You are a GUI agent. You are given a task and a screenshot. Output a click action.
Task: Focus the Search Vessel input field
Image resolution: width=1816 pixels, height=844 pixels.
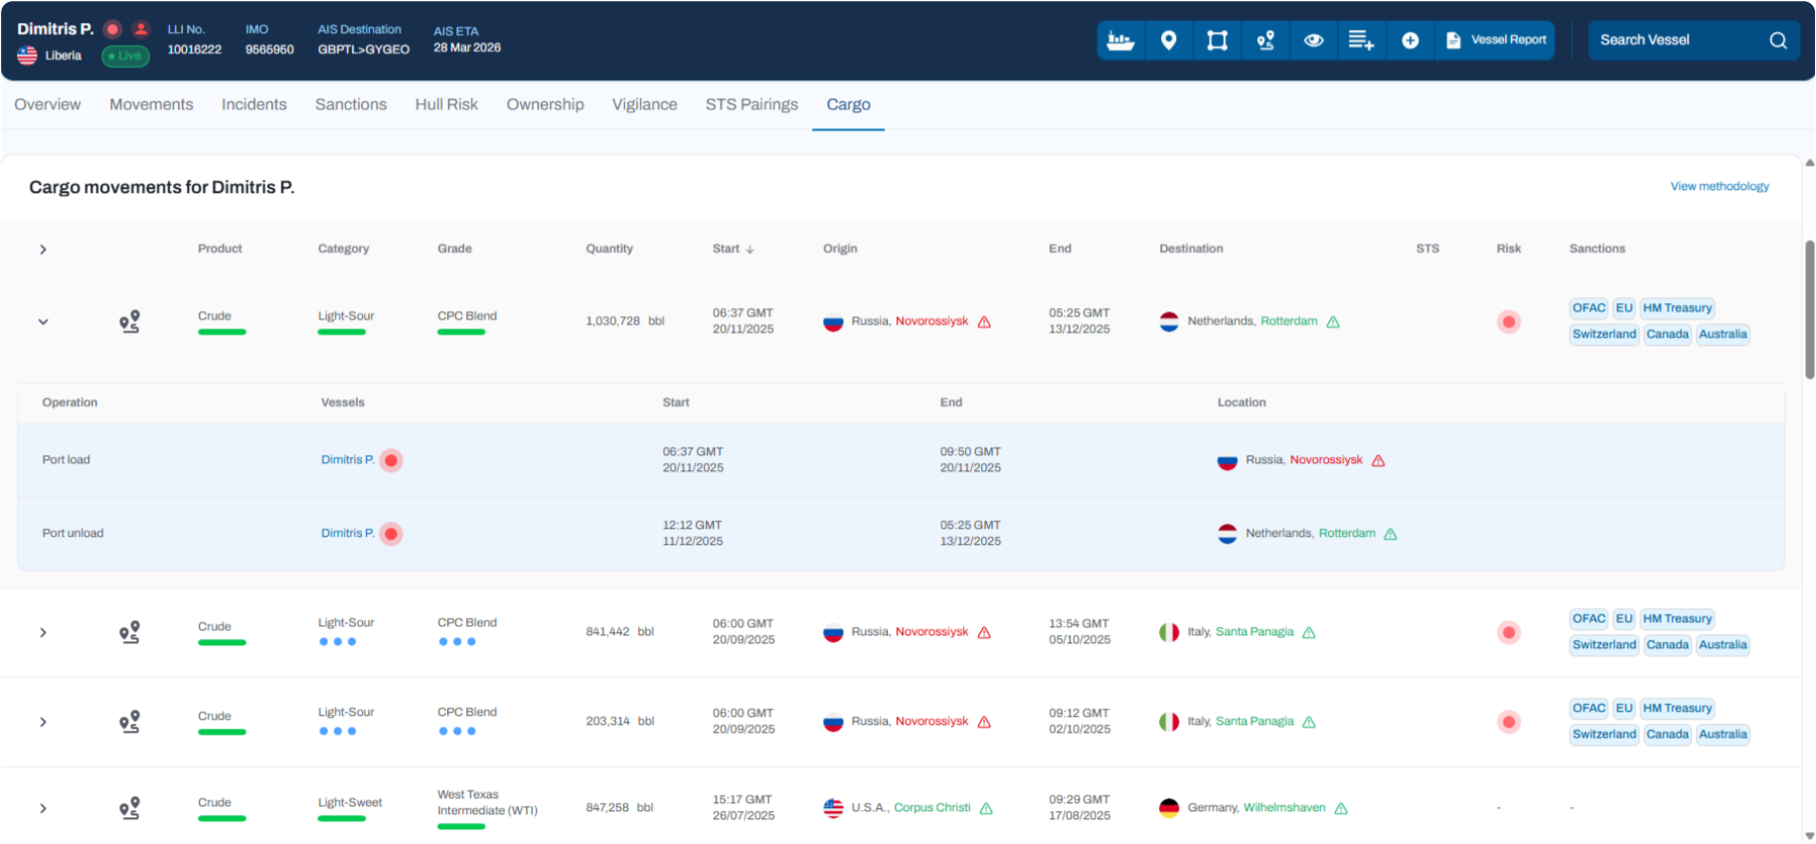pos(1675,41)
